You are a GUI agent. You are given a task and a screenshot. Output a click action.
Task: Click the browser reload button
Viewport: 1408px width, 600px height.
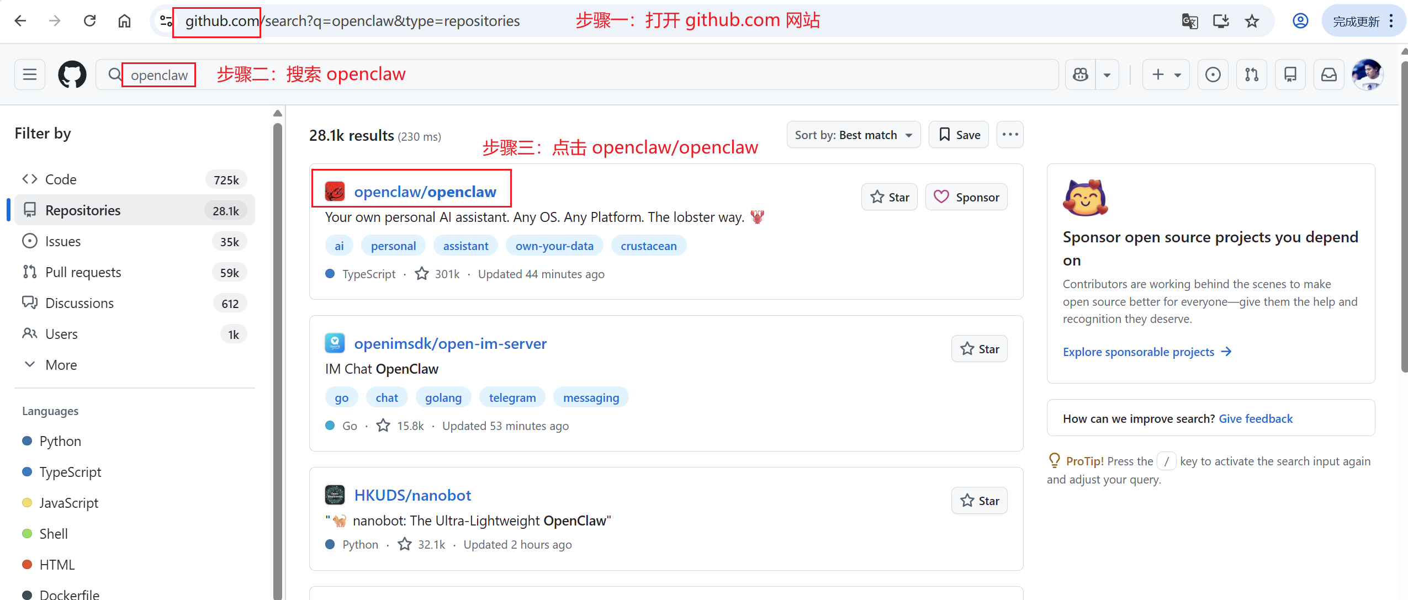pyautogui.click(x=89, y=21)
